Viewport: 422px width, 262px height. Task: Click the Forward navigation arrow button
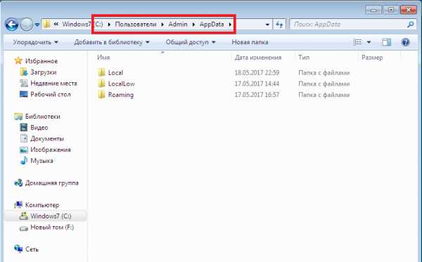pos(27,25)
